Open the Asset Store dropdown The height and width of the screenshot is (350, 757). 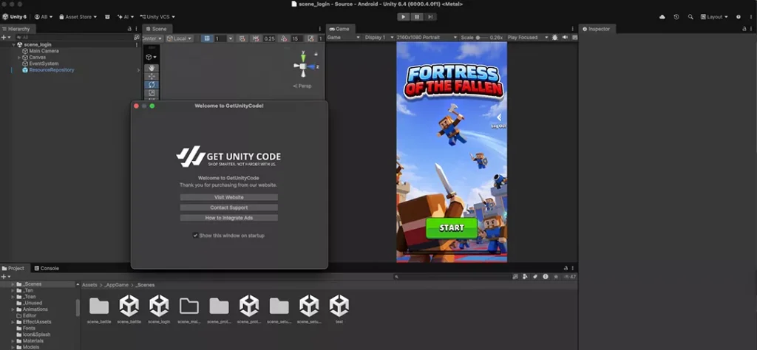[x=78, y=17]
